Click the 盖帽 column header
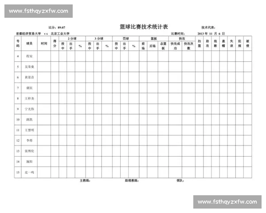Image resolution: width=266 pixels, height=213 pixels. click(x=223, y=43)
